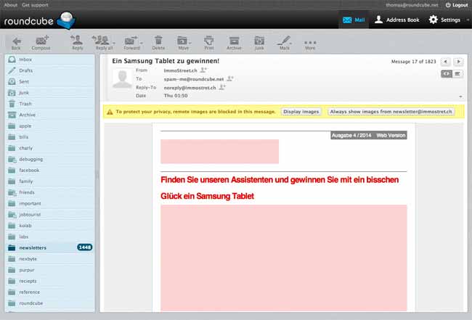Print this message
This screenshot has height=320, width=472.
click(x=208, y=43)
